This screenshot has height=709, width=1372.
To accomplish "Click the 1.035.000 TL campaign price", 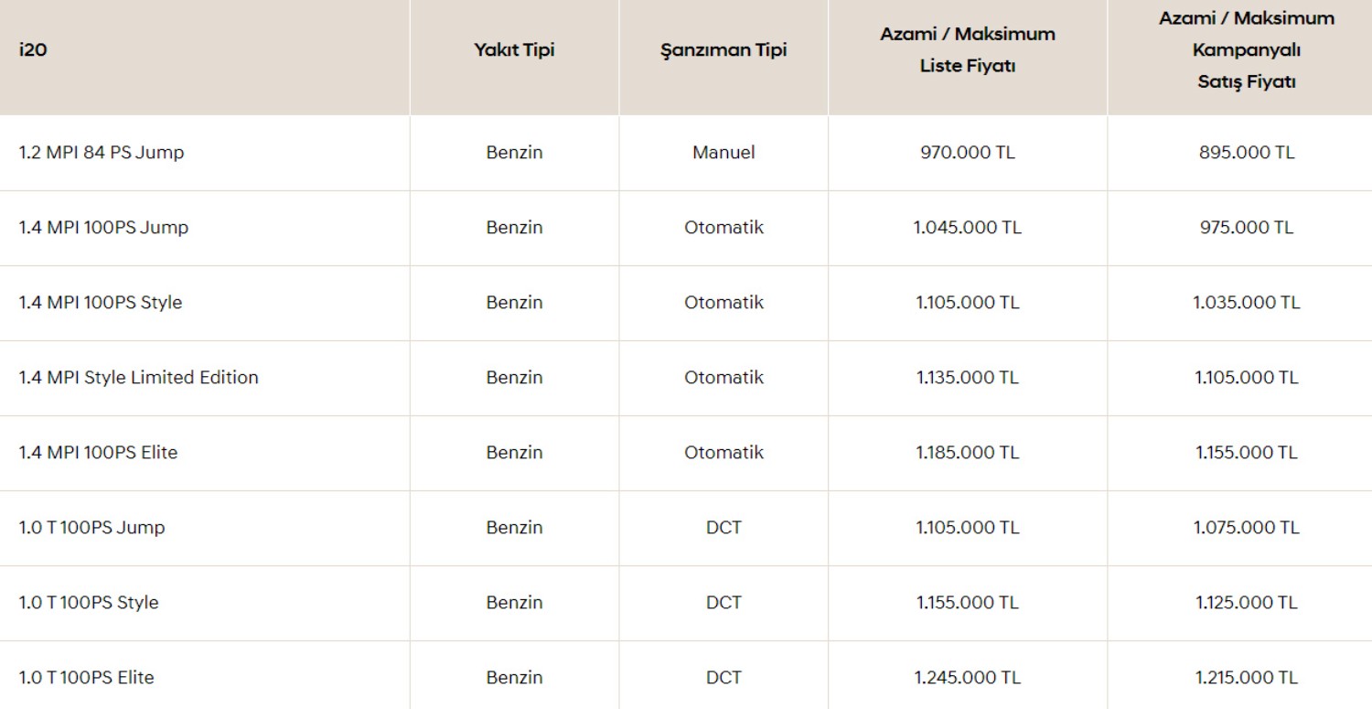I will click(1247, 303).
